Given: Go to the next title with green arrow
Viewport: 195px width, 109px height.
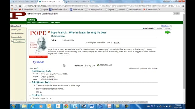Looking at the screenshot, I should 168,32.
